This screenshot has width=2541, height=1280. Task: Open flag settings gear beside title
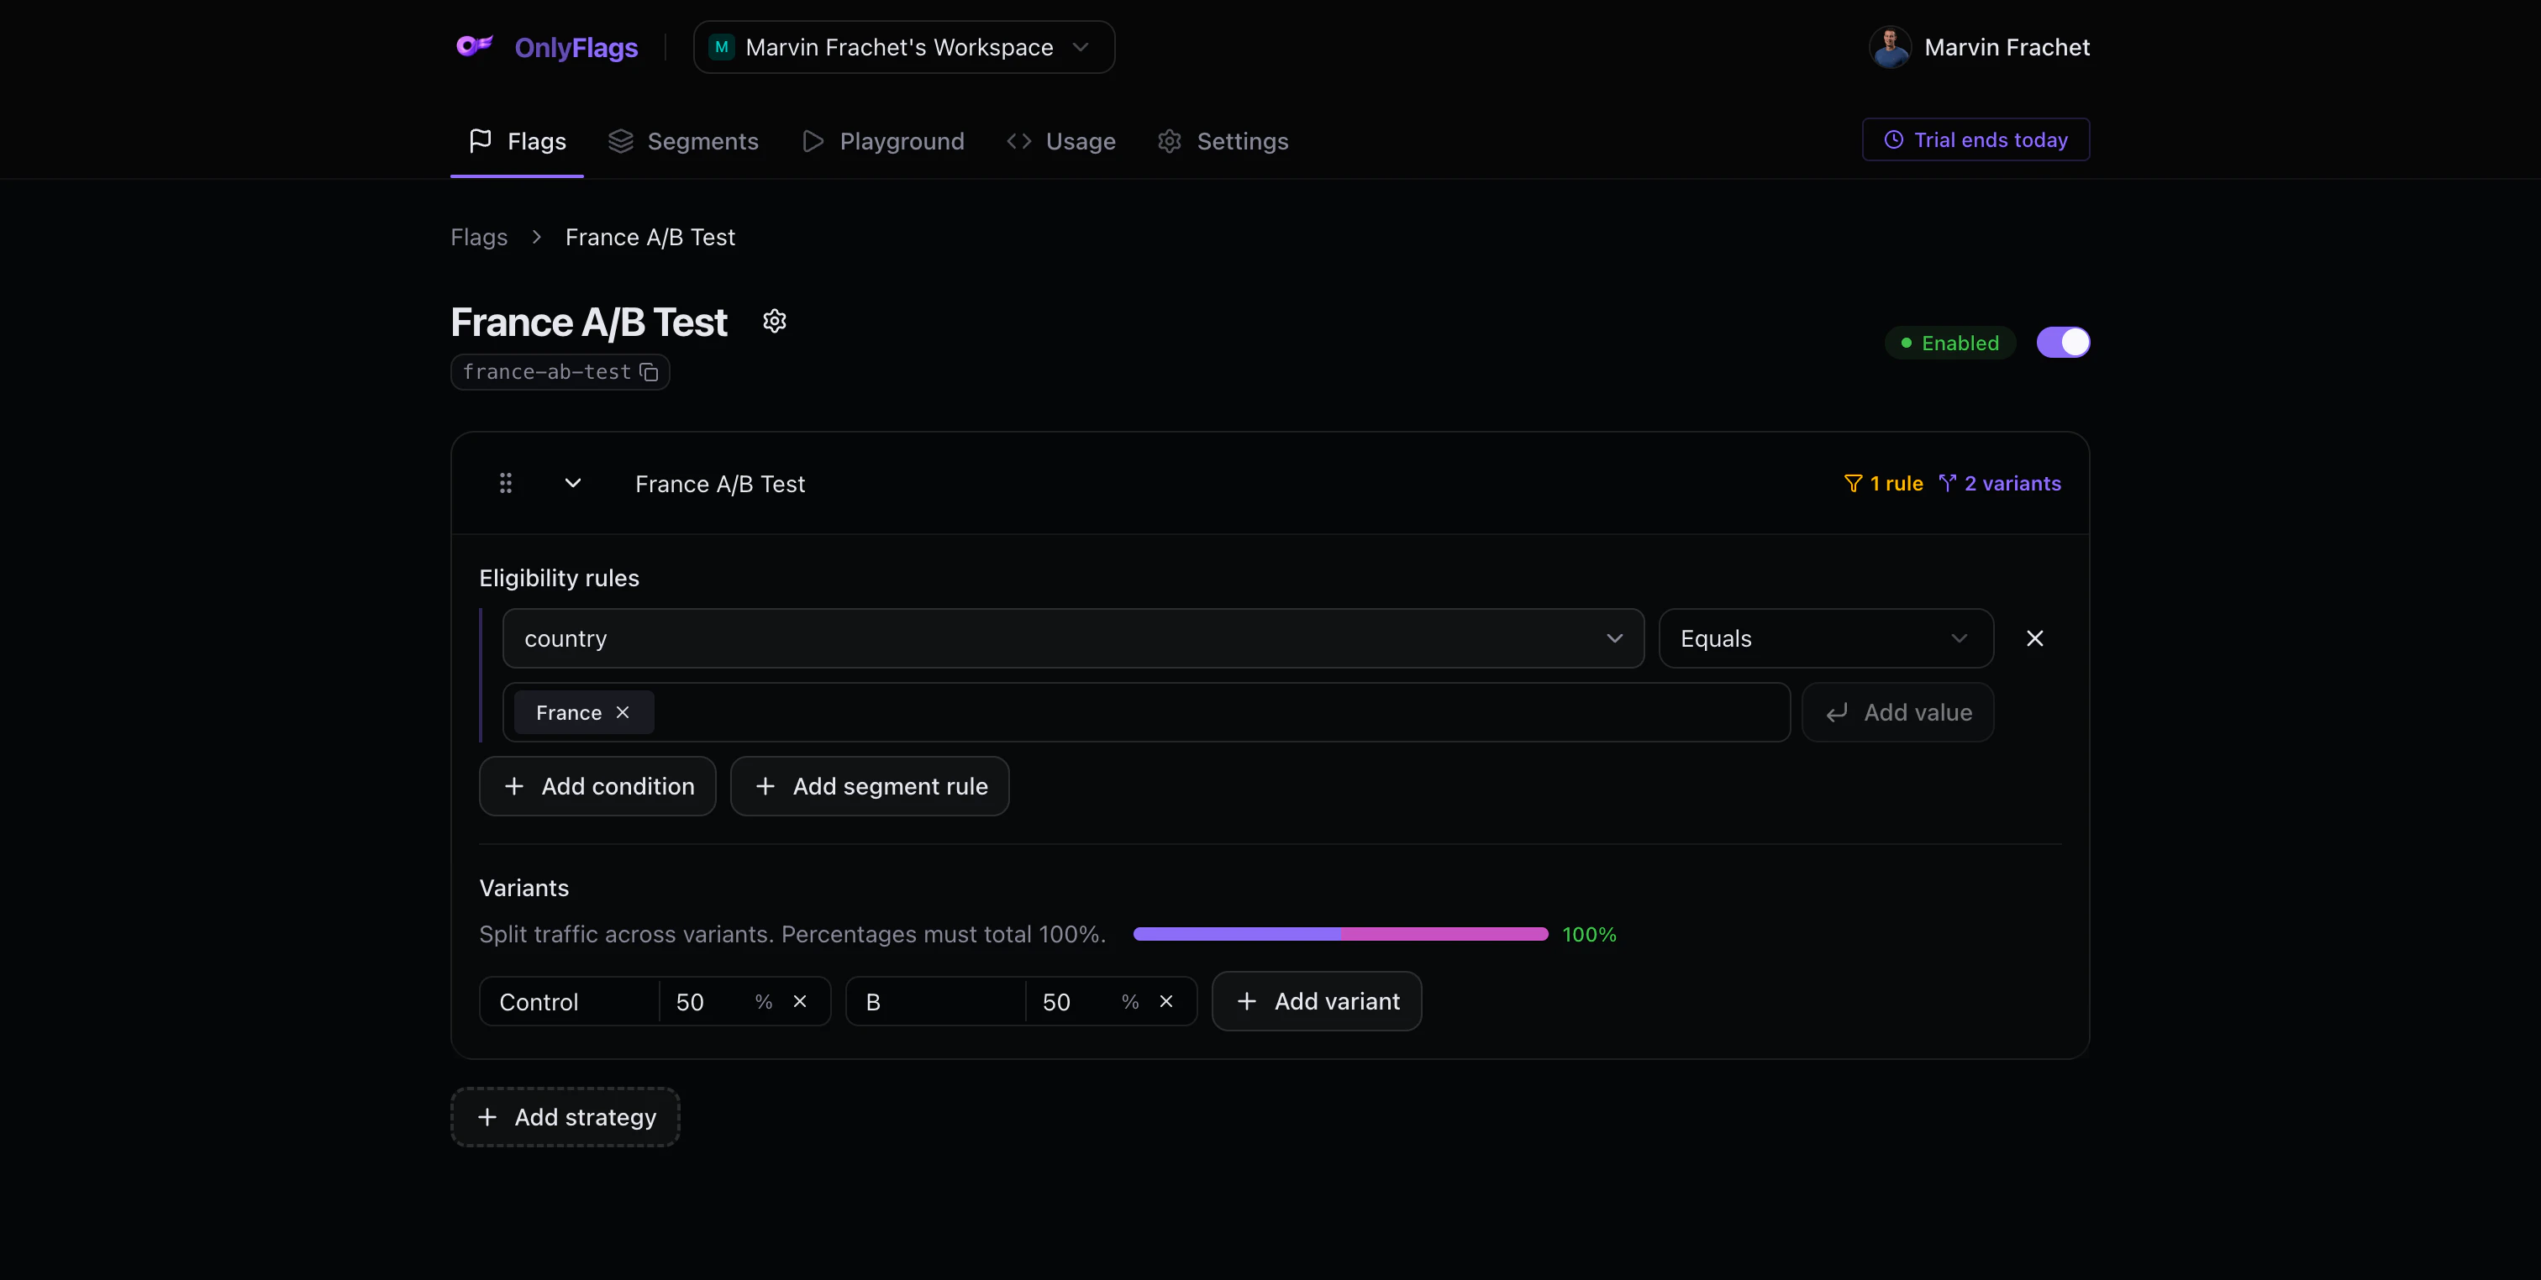pos(775,322)
